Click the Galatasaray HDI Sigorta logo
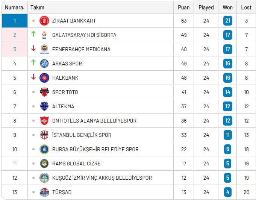This screenshot has height=200, width=256. (x=44, y=35)
